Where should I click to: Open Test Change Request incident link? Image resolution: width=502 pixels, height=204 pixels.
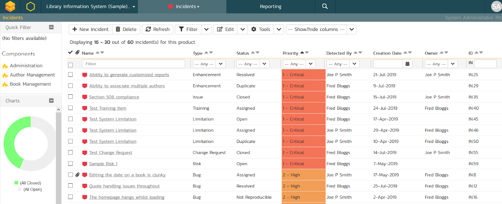(x=110, y=153)
